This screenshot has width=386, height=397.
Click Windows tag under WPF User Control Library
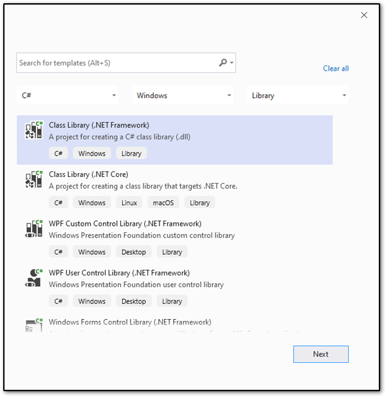[92, 301]
